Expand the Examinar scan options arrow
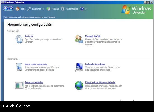Image resolution: width=154 pixels, height=112 pixels. (x=43, y=9)
